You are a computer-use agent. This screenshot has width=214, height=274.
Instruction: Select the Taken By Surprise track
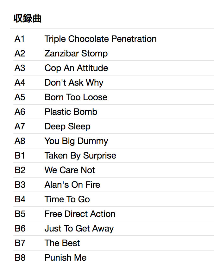pyautogui.click(x=80, y=156)
